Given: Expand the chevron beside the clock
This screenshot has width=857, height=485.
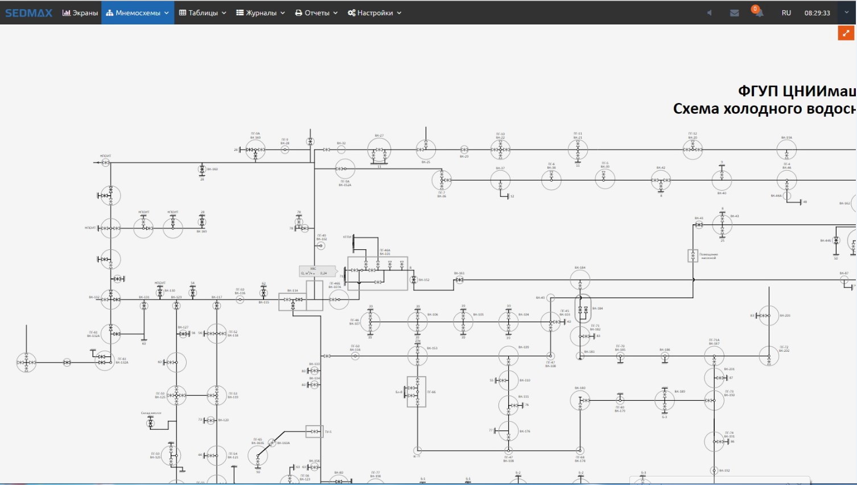Looking at the screenshot, I should click(x=846, y=13).
